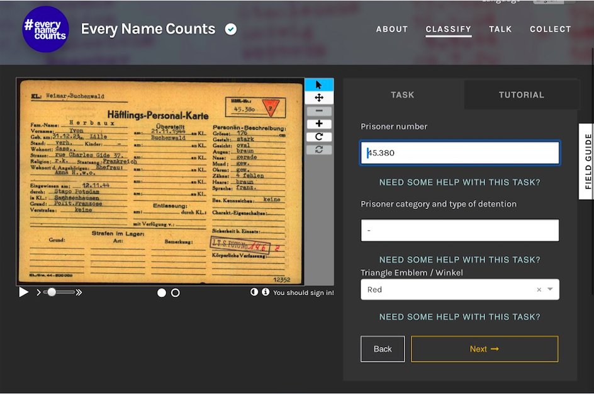Toggle the invert image contrast icon
Image resolution: width=594 pixels, height=394 pixels.
254,291
